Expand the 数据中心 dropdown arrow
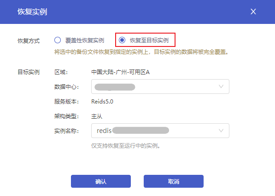The width and height of the screenshot is (275, 196). point(221,86)
